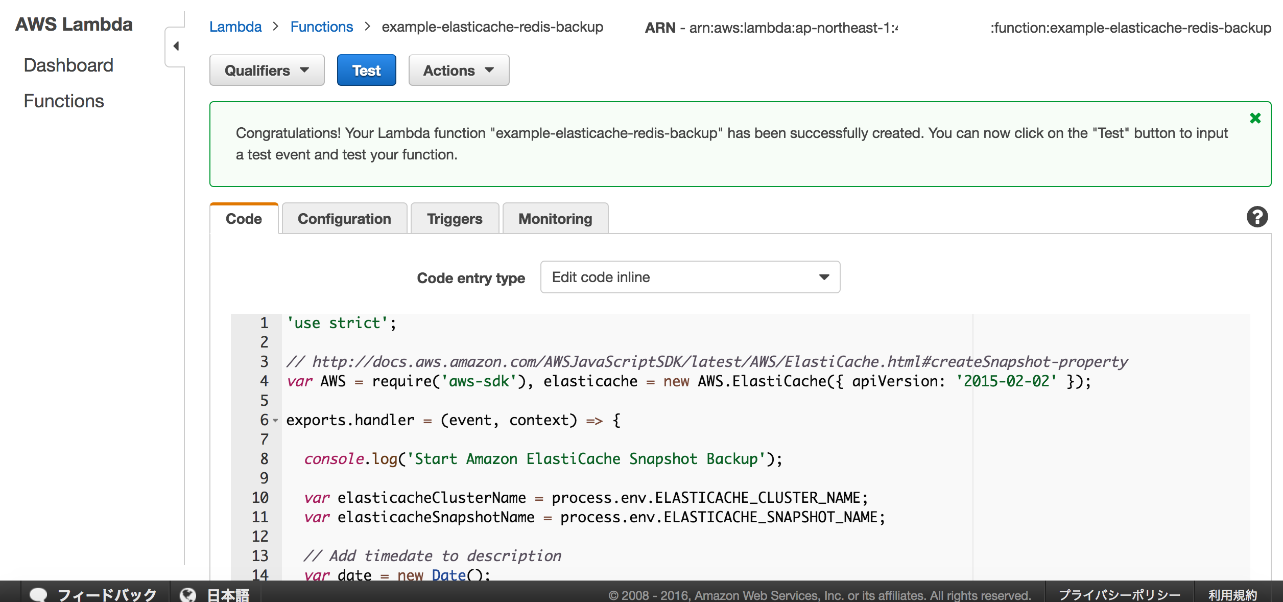Click the feedback speech bubble icon
The height and width of the screenshot is (602, 1283).
[x=38, y=594]
